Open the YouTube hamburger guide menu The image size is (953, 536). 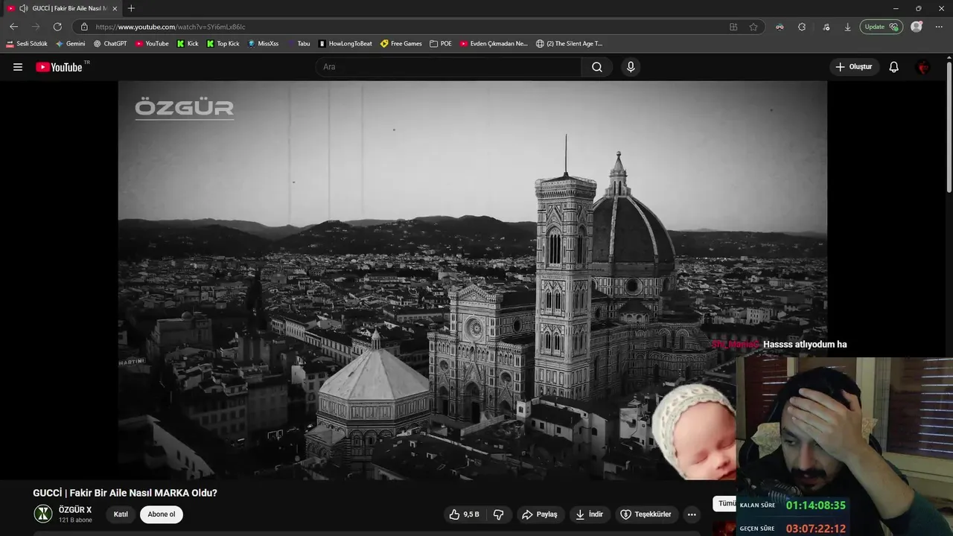18,67
